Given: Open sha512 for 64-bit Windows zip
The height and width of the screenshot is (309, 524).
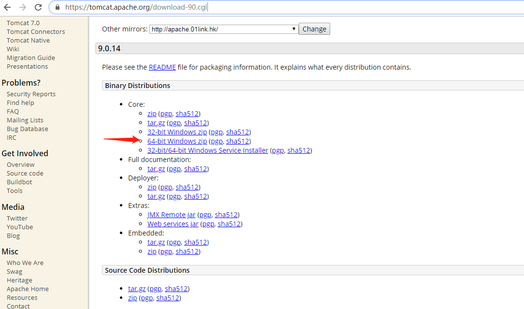Looking at the screenshot, I should [238, 142].
